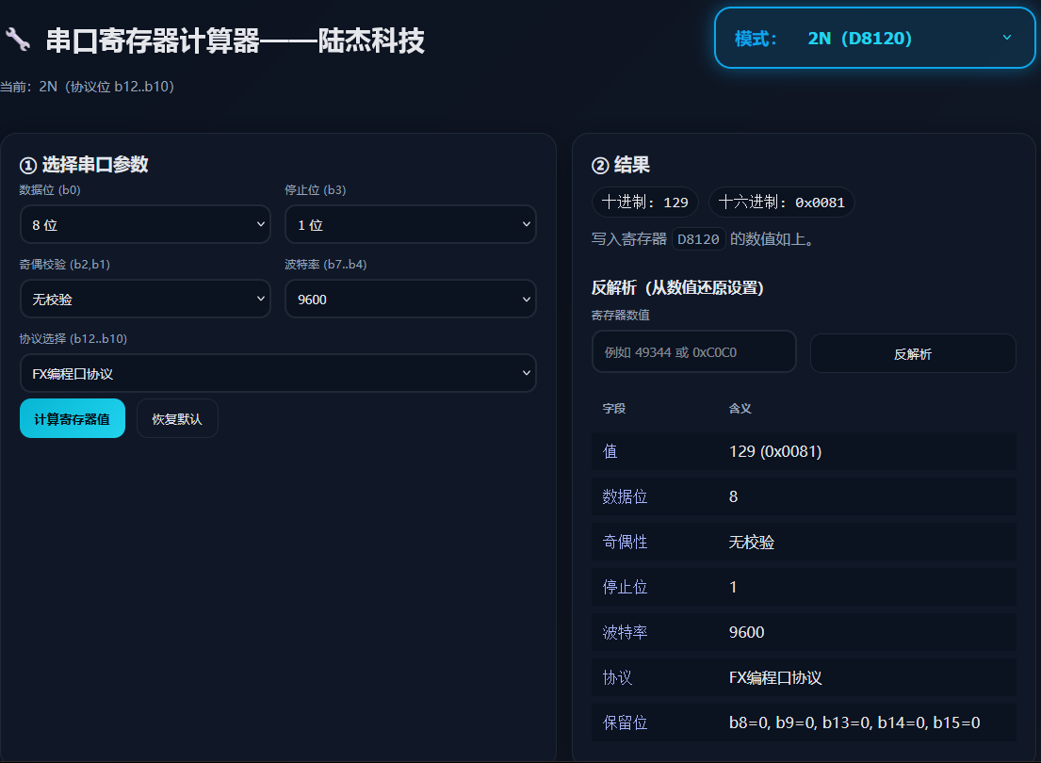
Task: Click the 反解析 button
Action: tap(912, 354)
